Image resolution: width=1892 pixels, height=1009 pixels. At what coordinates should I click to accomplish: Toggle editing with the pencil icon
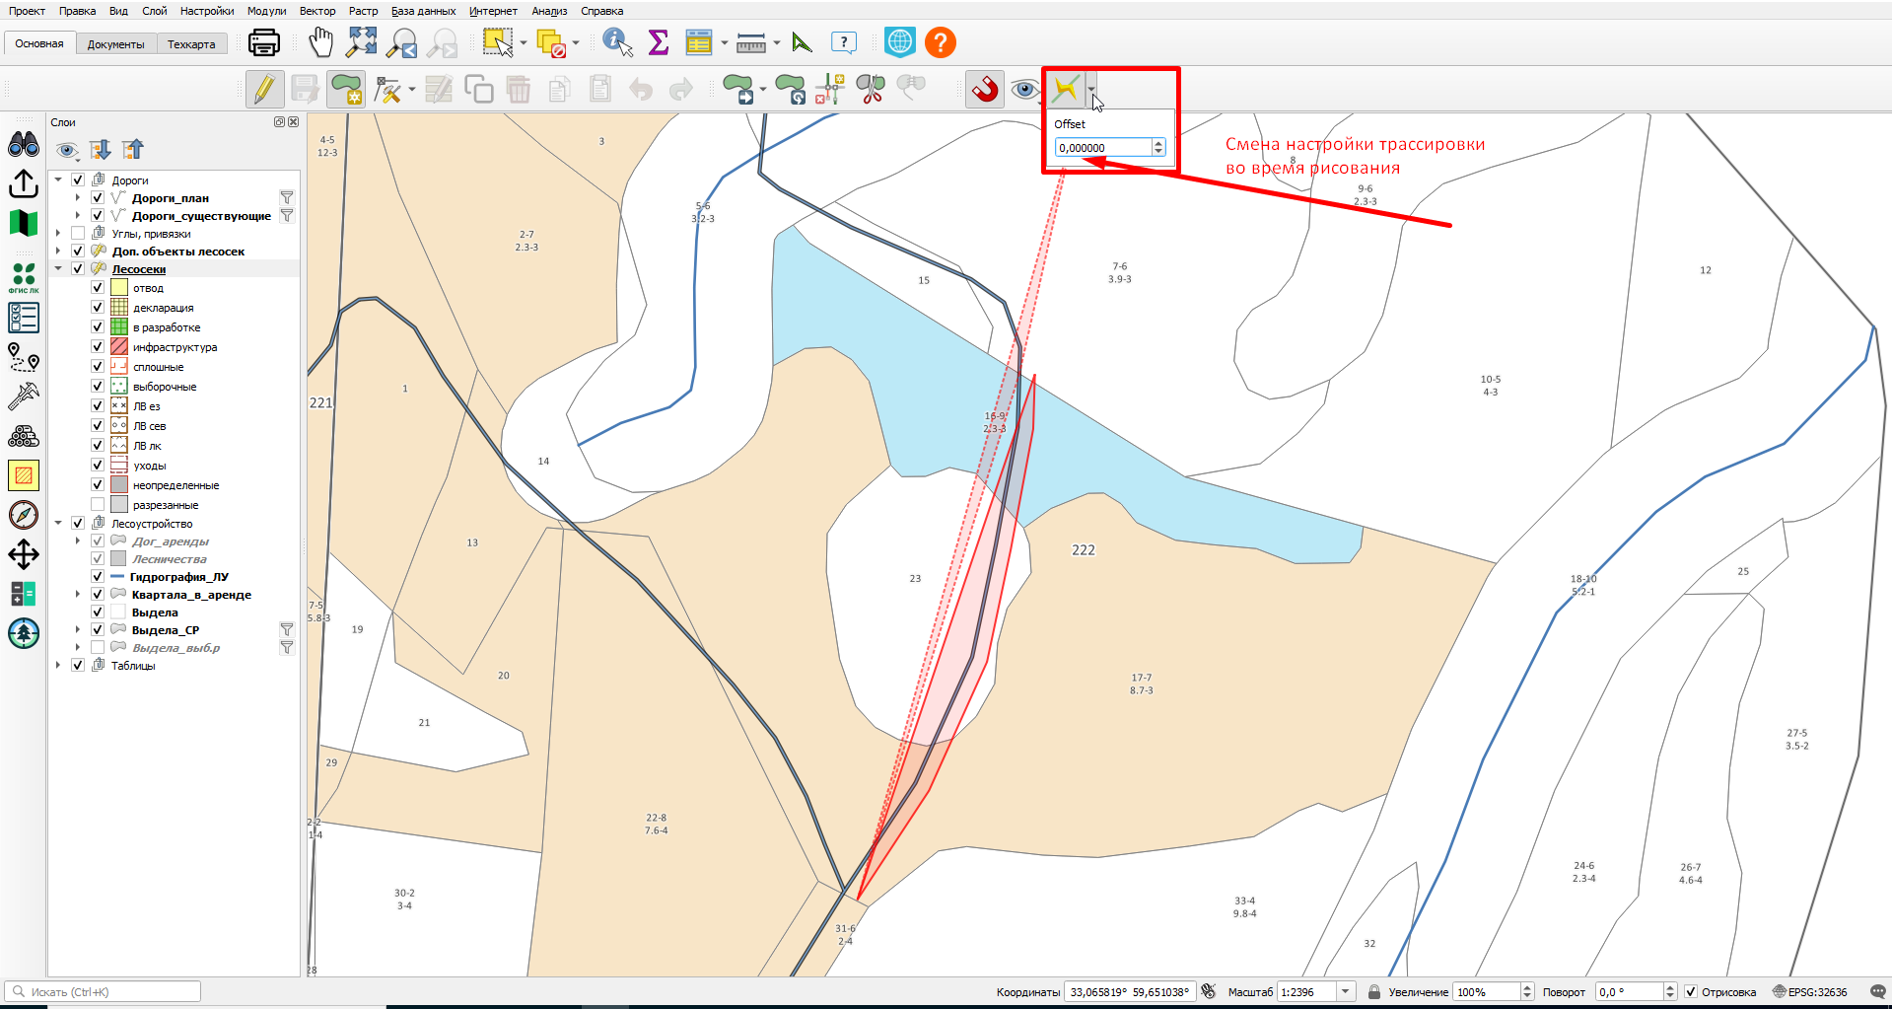(264, 90)
